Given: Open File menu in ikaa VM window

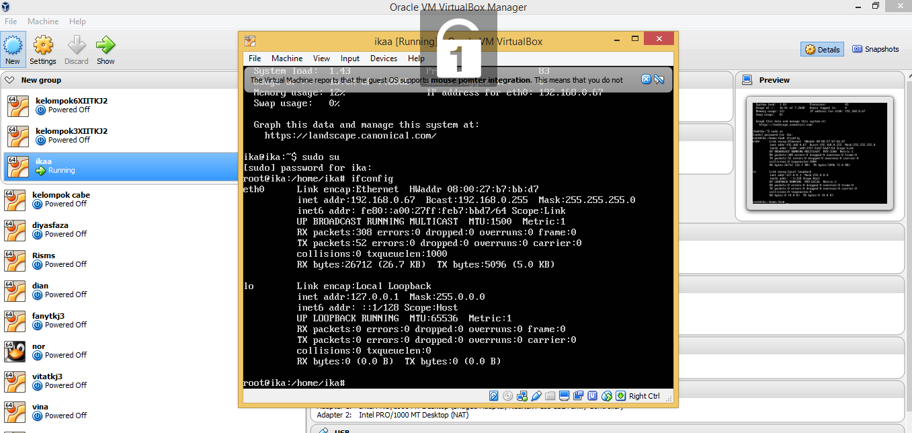Looking at the screenshot, I should (x=255, y=58).
